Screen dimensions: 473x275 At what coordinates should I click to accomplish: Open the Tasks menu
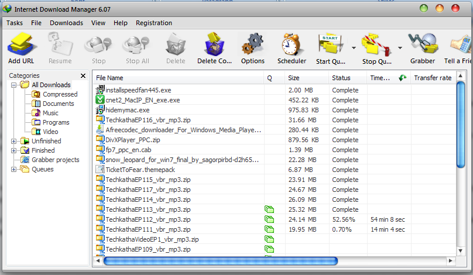click(x=15, y=23)
